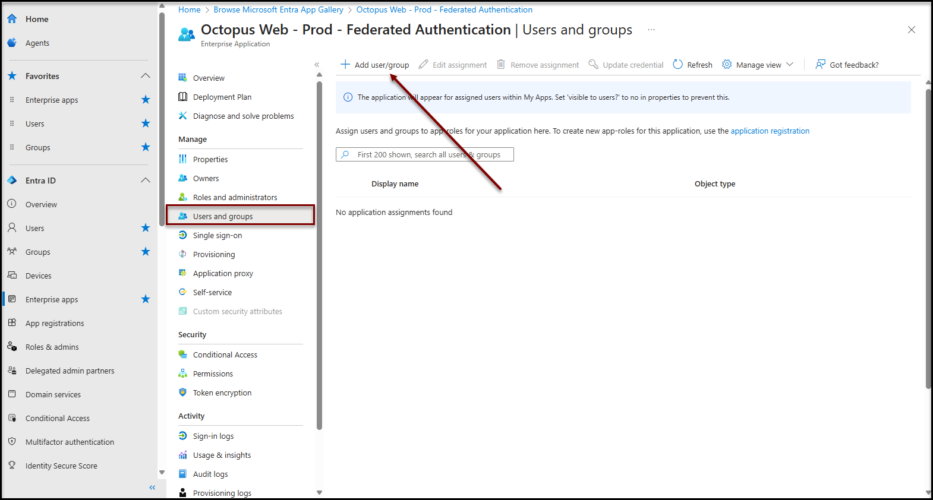Open Got feedback? icon
The image size is (933, 500).
[x=820, y=64]
